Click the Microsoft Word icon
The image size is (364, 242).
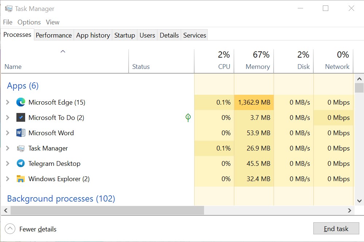tap(21, 133)
